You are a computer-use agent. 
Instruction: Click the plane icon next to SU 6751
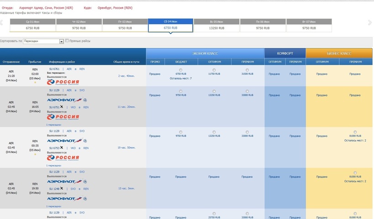point(62,107)
